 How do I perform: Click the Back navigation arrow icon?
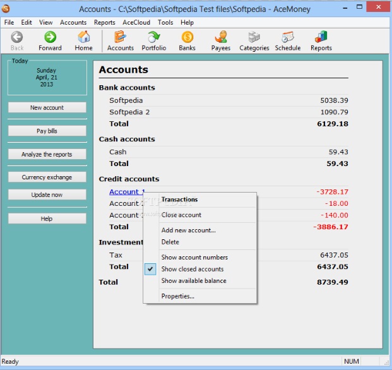17,37
